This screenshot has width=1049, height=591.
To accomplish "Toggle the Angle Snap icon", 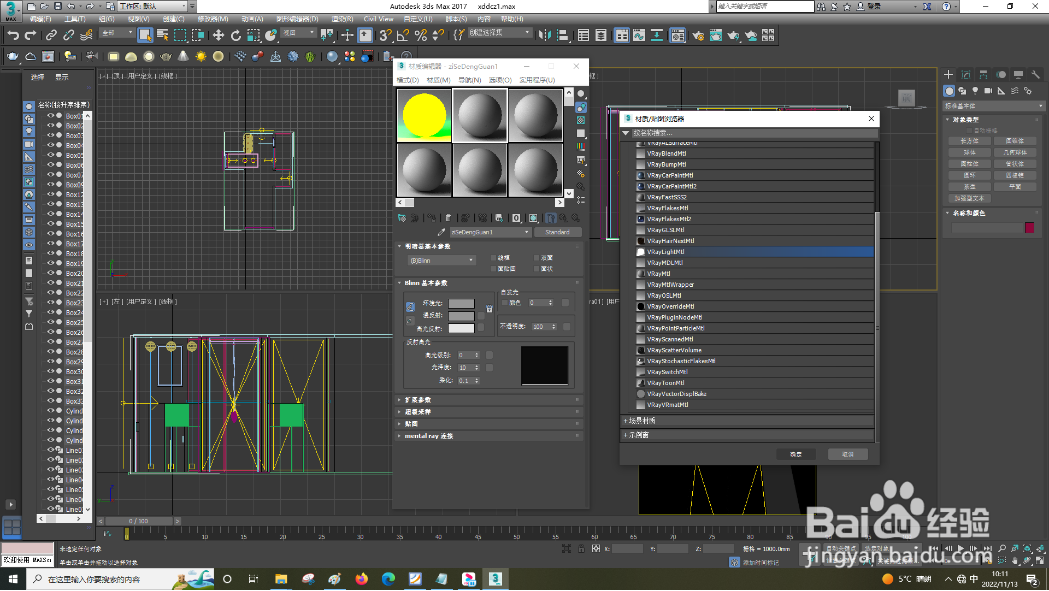I will 403,36.
